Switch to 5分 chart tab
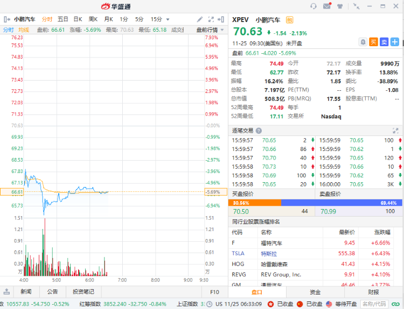404x309 pixels. tap(139, 19)
